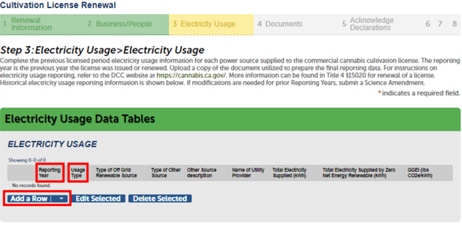Click the Delete Selected button

[160, 199]
